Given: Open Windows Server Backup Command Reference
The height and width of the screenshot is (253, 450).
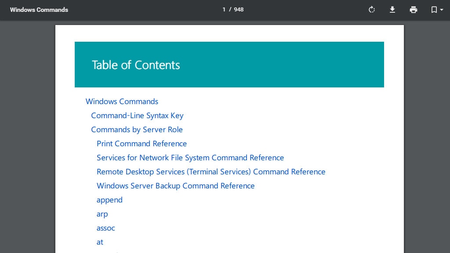Looking at the screenshot, I should coord(176,186).
